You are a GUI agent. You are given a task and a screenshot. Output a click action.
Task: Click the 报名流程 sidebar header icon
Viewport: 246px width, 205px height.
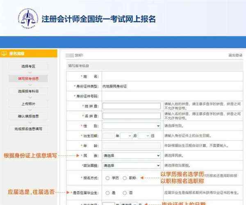[x=4, y=53]
